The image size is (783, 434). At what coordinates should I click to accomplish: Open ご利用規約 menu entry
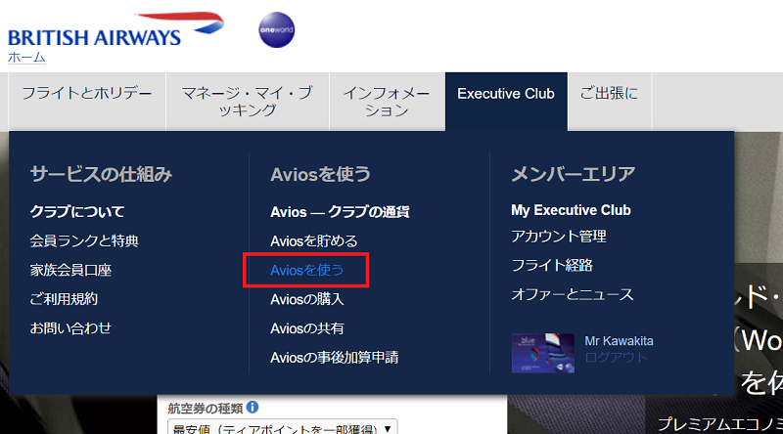pyautogui.click(x=64, y=299)
